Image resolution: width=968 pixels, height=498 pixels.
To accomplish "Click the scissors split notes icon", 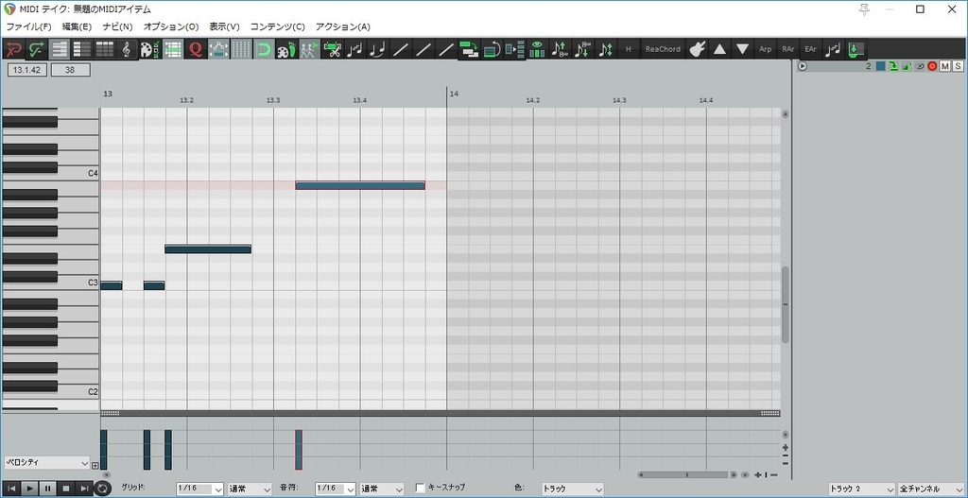I will (x=332, y=49).
